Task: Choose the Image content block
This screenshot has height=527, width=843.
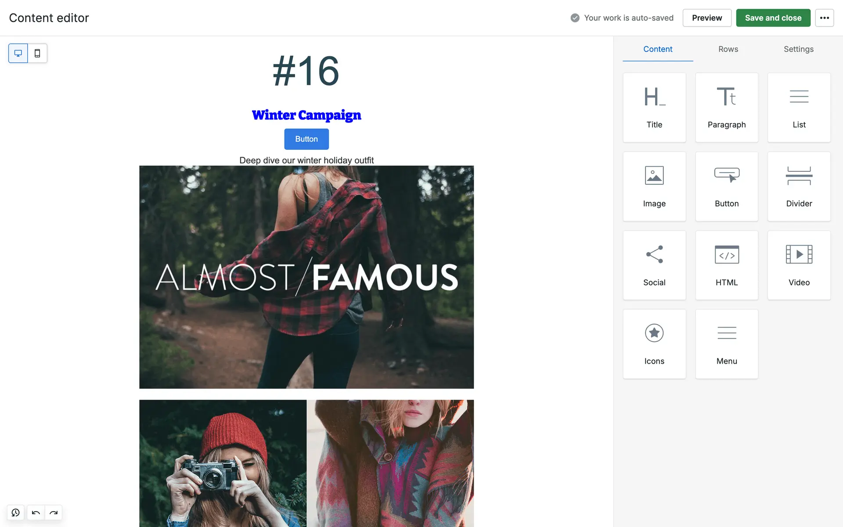Action: [x=654, y=186]
